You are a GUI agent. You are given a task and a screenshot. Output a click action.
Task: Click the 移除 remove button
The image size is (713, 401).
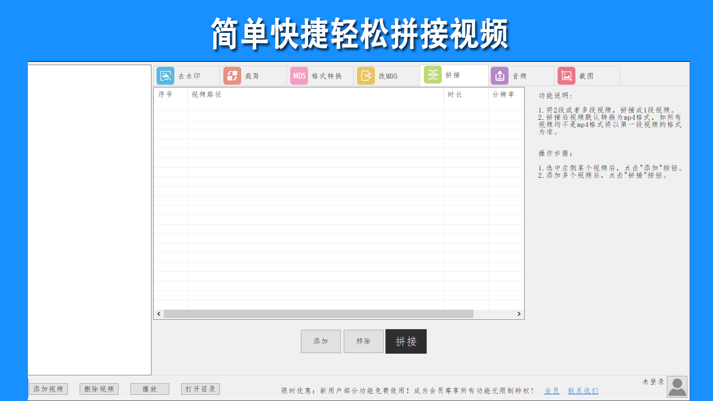[x=363, y=341]
